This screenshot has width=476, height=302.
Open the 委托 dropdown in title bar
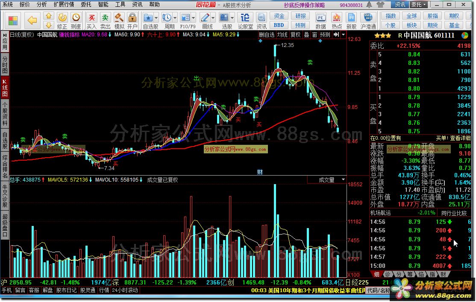pos(419,5)
